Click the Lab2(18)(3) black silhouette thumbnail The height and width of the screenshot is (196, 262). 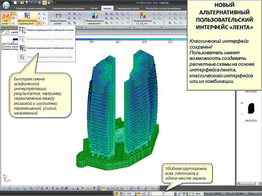point(252,108)
